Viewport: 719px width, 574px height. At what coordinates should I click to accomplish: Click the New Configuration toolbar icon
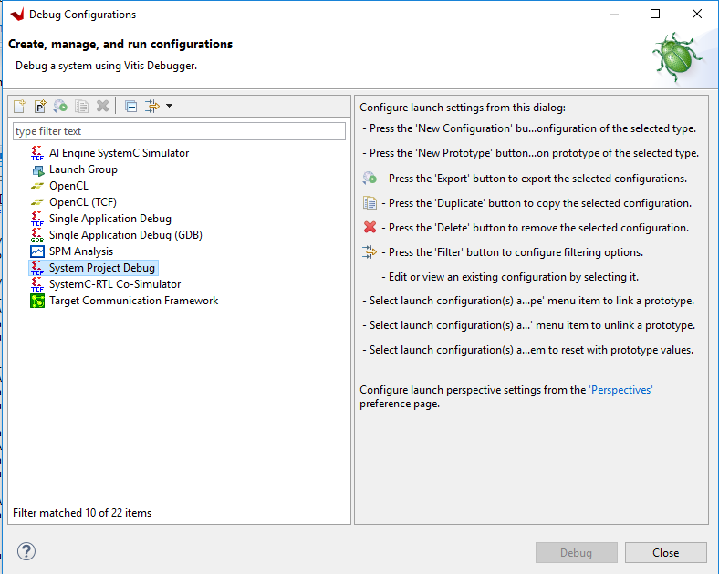click(19, 107)
